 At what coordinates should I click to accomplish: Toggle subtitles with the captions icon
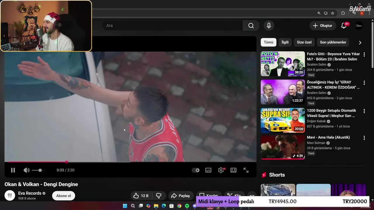(x=208, y=170)
